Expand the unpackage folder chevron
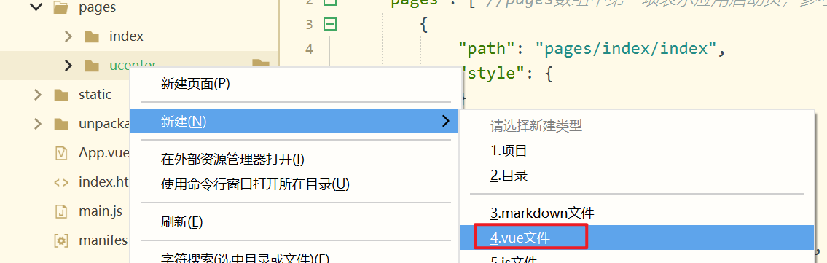 pyautogui.click(x=37, y=124)
